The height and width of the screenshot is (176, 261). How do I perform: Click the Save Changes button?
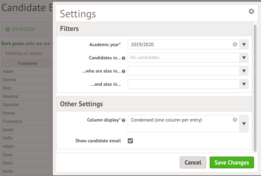[232, 162]
